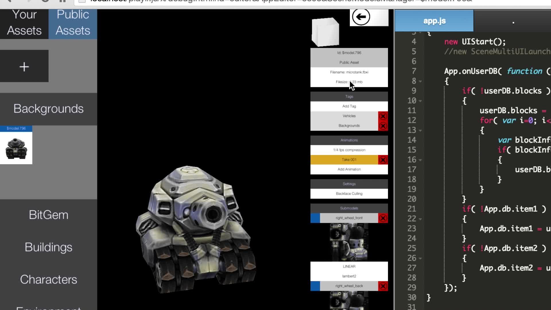This screenshot has width=551, height=310.
Task: Remove the right_wheel_front submodel via red X
Action: [x=383, y=218]
